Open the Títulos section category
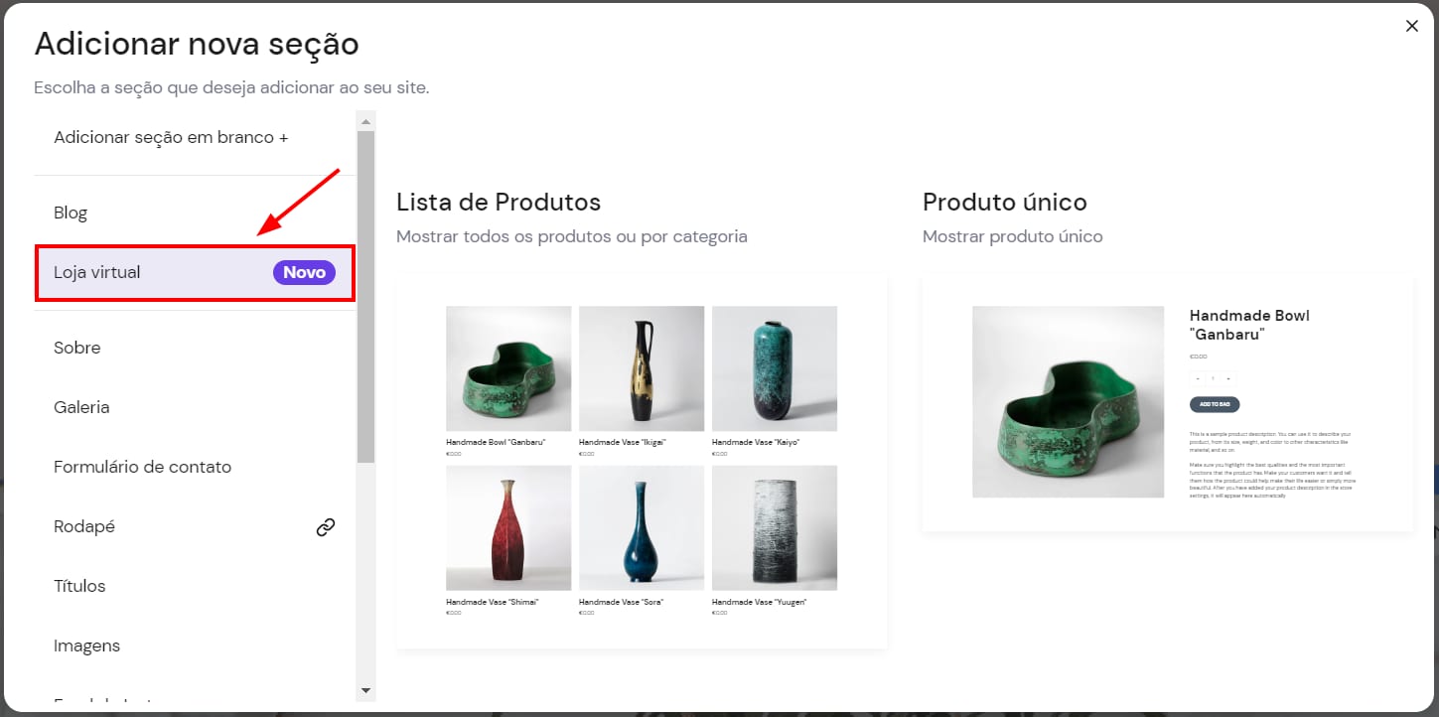Viewport: 1439px width, 717px height. 79,586
